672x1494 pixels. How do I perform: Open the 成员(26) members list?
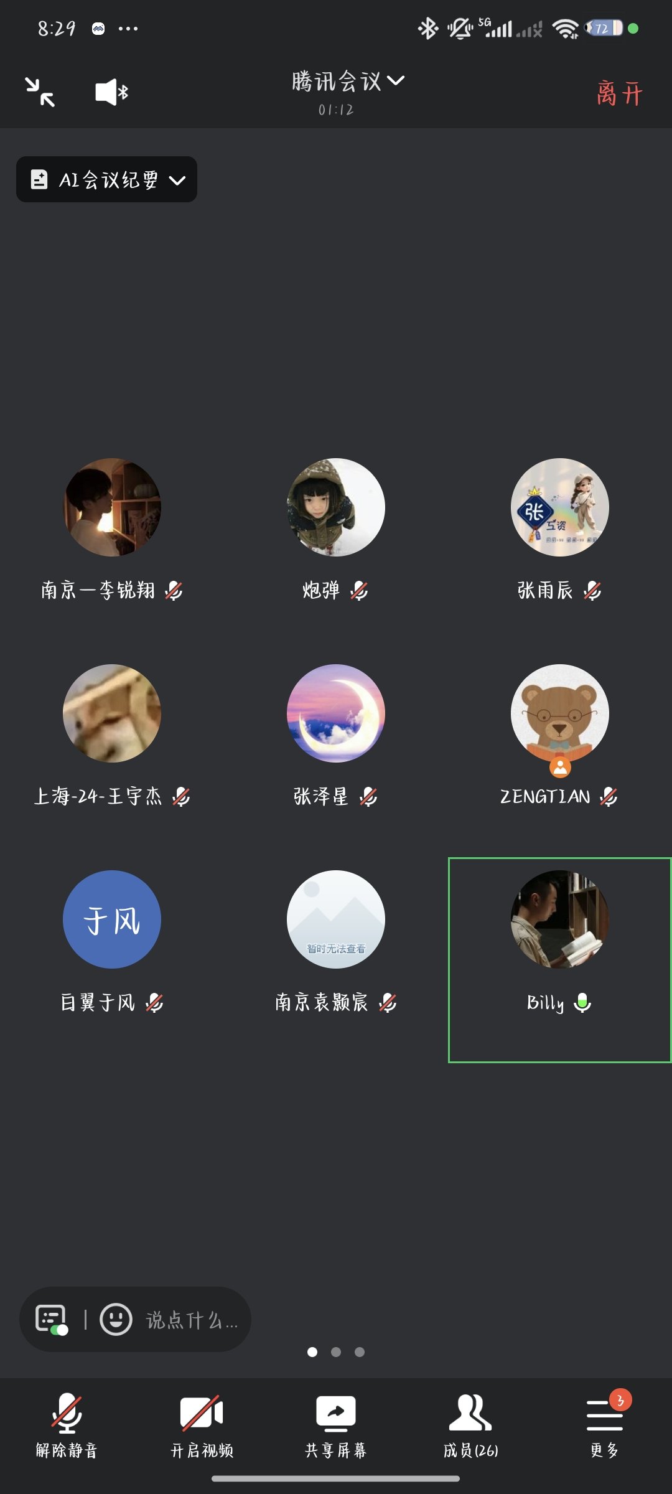point(470,1426)
